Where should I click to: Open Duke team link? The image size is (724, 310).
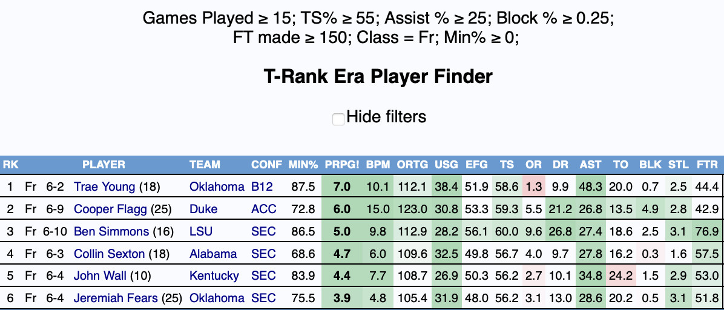pyautogui.click(x=203, y=209)
